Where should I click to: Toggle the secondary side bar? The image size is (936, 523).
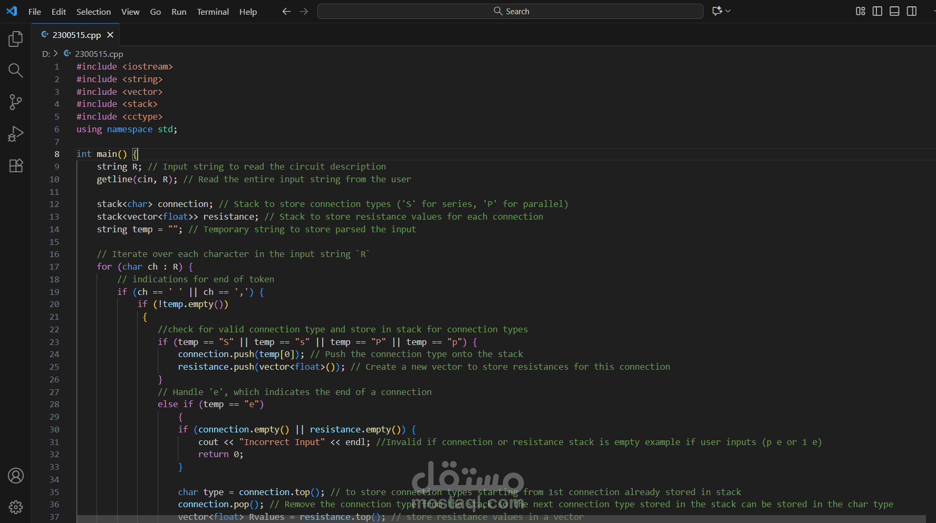pos(912,11)
